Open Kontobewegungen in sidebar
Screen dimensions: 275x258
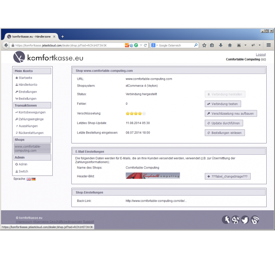pyautogui.click(x=30, y=112)
